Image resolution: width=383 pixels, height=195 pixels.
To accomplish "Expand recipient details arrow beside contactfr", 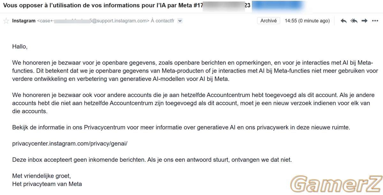I will click(180, 21).
